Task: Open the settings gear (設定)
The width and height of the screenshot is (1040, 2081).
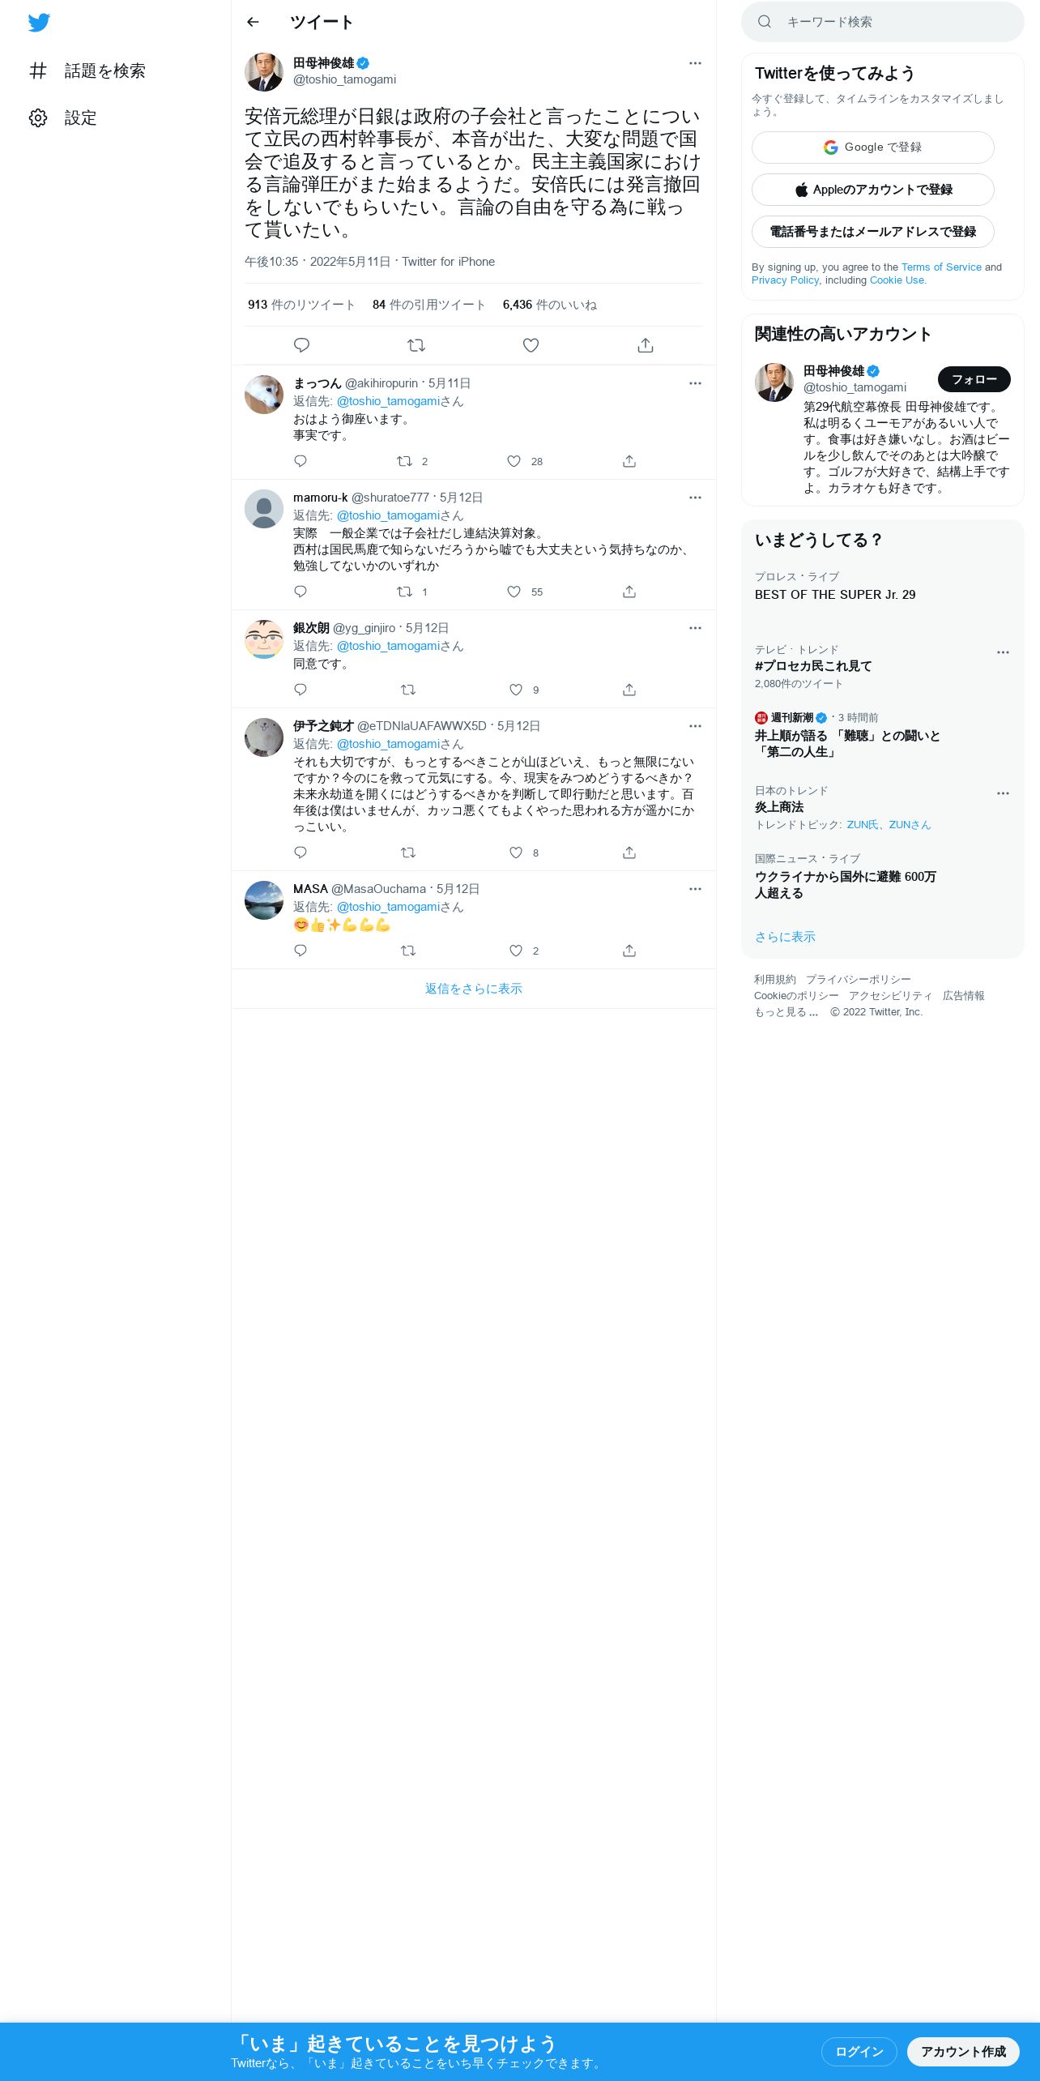Action: [x=62, y=118]
